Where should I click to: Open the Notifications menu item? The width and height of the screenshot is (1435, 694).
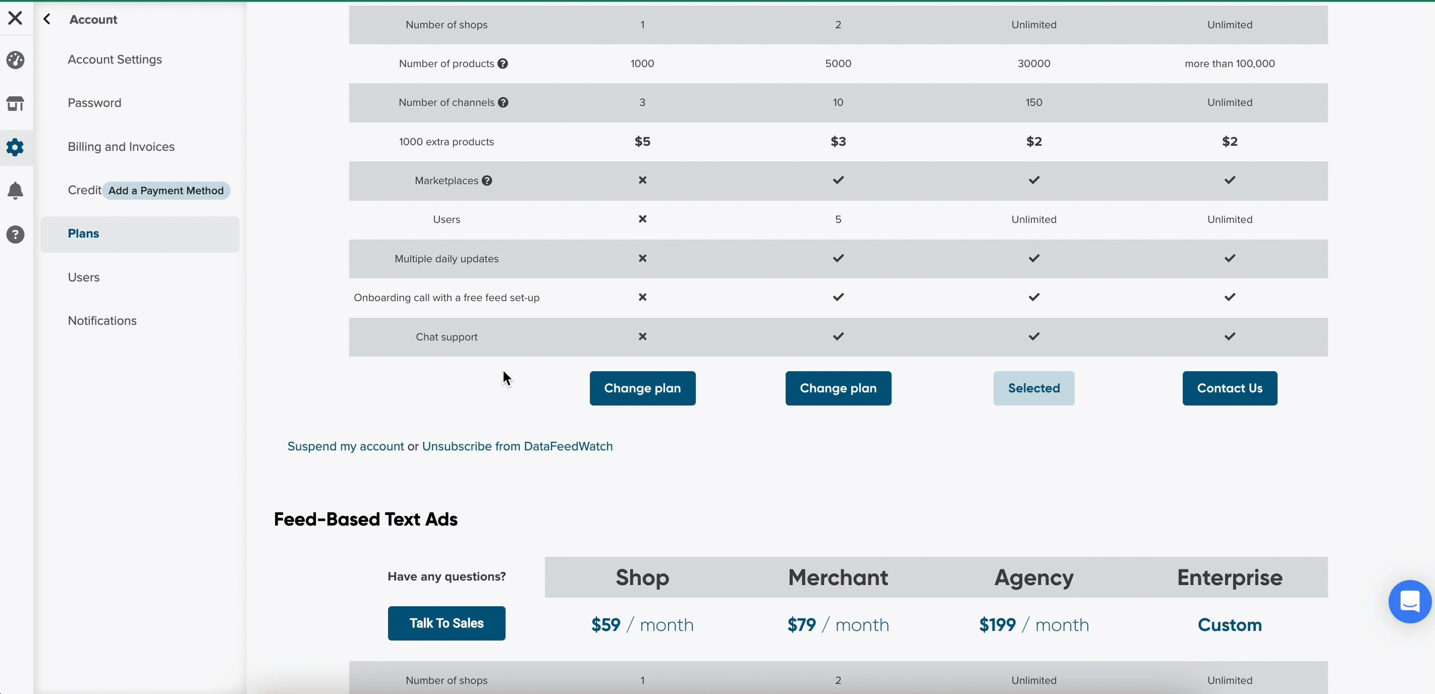[x=102, y=321]
